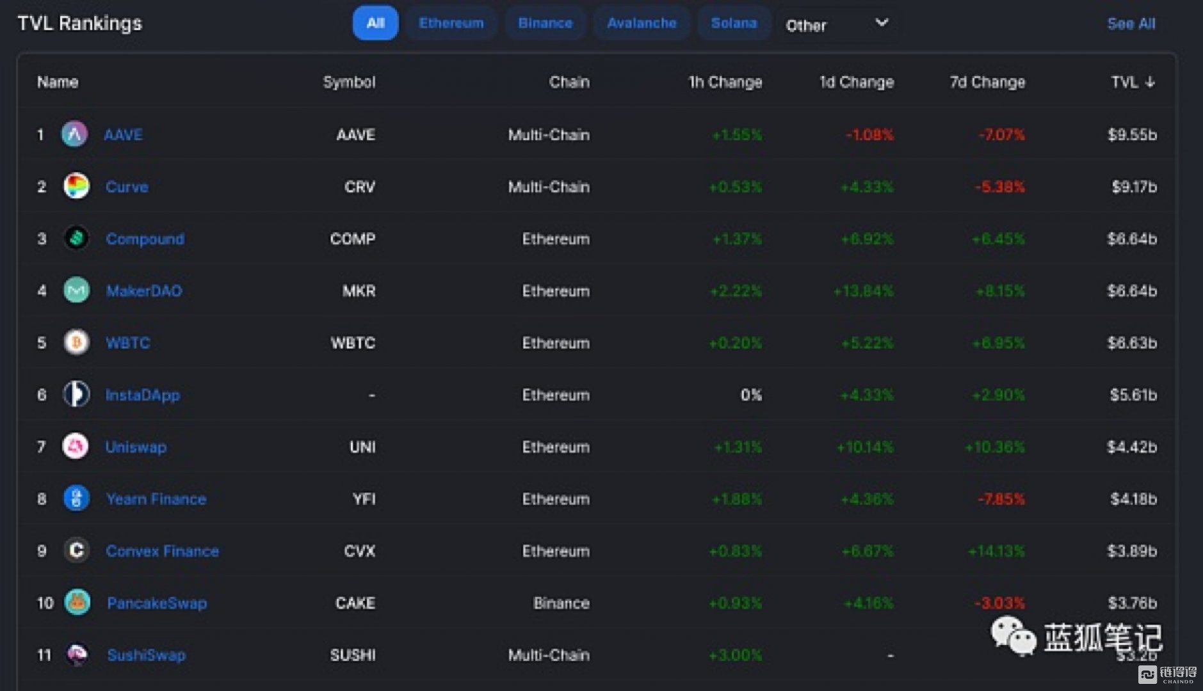Screen dimensions: 1203x691
Task: Open the WBTC protocol name link
Action: (128, 343)
